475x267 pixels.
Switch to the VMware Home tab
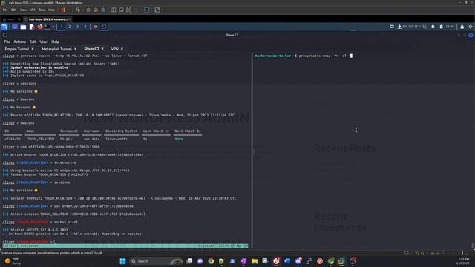(9, 19)
